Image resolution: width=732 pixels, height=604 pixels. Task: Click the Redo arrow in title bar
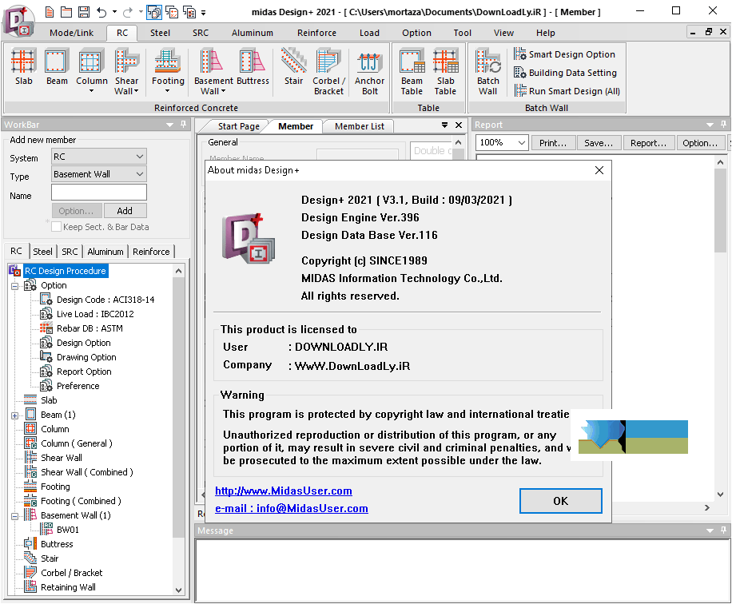(127, 12)
